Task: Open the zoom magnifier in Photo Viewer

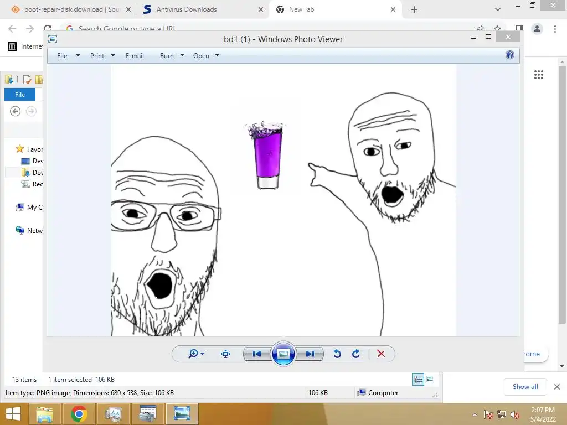Action: tap(193, 354)
